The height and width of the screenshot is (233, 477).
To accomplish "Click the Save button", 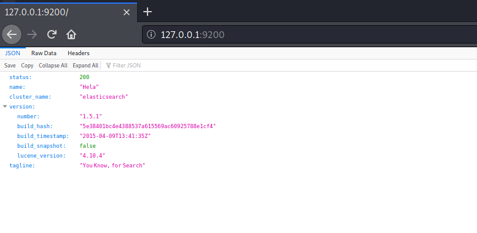I will coord(10,66).
